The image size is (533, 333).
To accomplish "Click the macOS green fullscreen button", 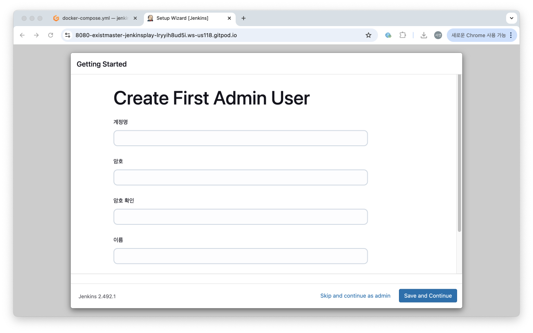I will (x=40, y=19).
